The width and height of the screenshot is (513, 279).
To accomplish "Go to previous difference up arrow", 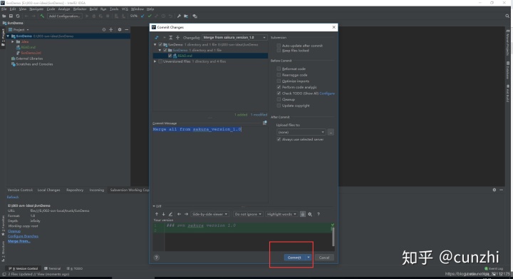I will 157,214.
